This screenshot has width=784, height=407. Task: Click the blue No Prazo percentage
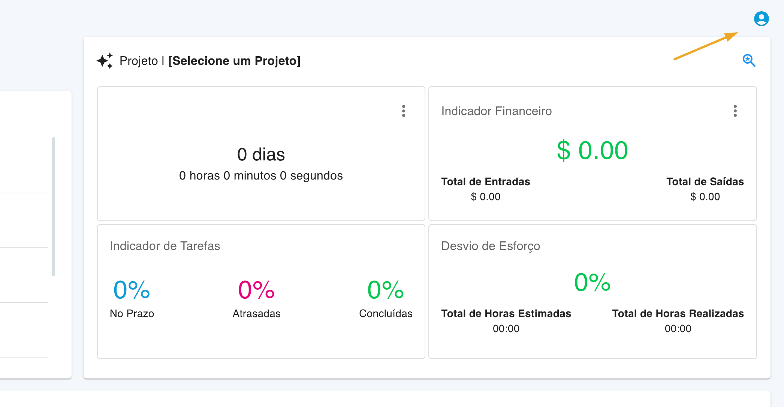132,290
